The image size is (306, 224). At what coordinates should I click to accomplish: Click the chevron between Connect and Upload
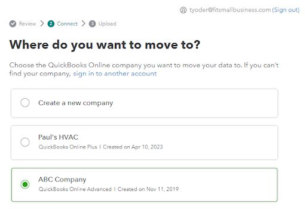pos(83,23)
